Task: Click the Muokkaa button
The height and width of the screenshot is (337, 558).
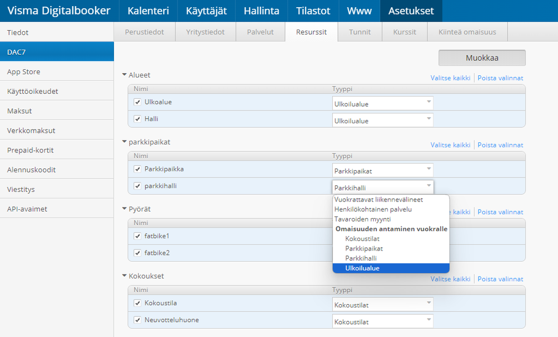Action: tap(481, 57)
